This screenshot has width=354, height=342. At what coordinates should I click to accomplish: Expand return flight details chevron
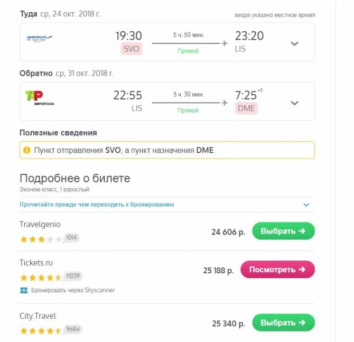tap(295, 103)
